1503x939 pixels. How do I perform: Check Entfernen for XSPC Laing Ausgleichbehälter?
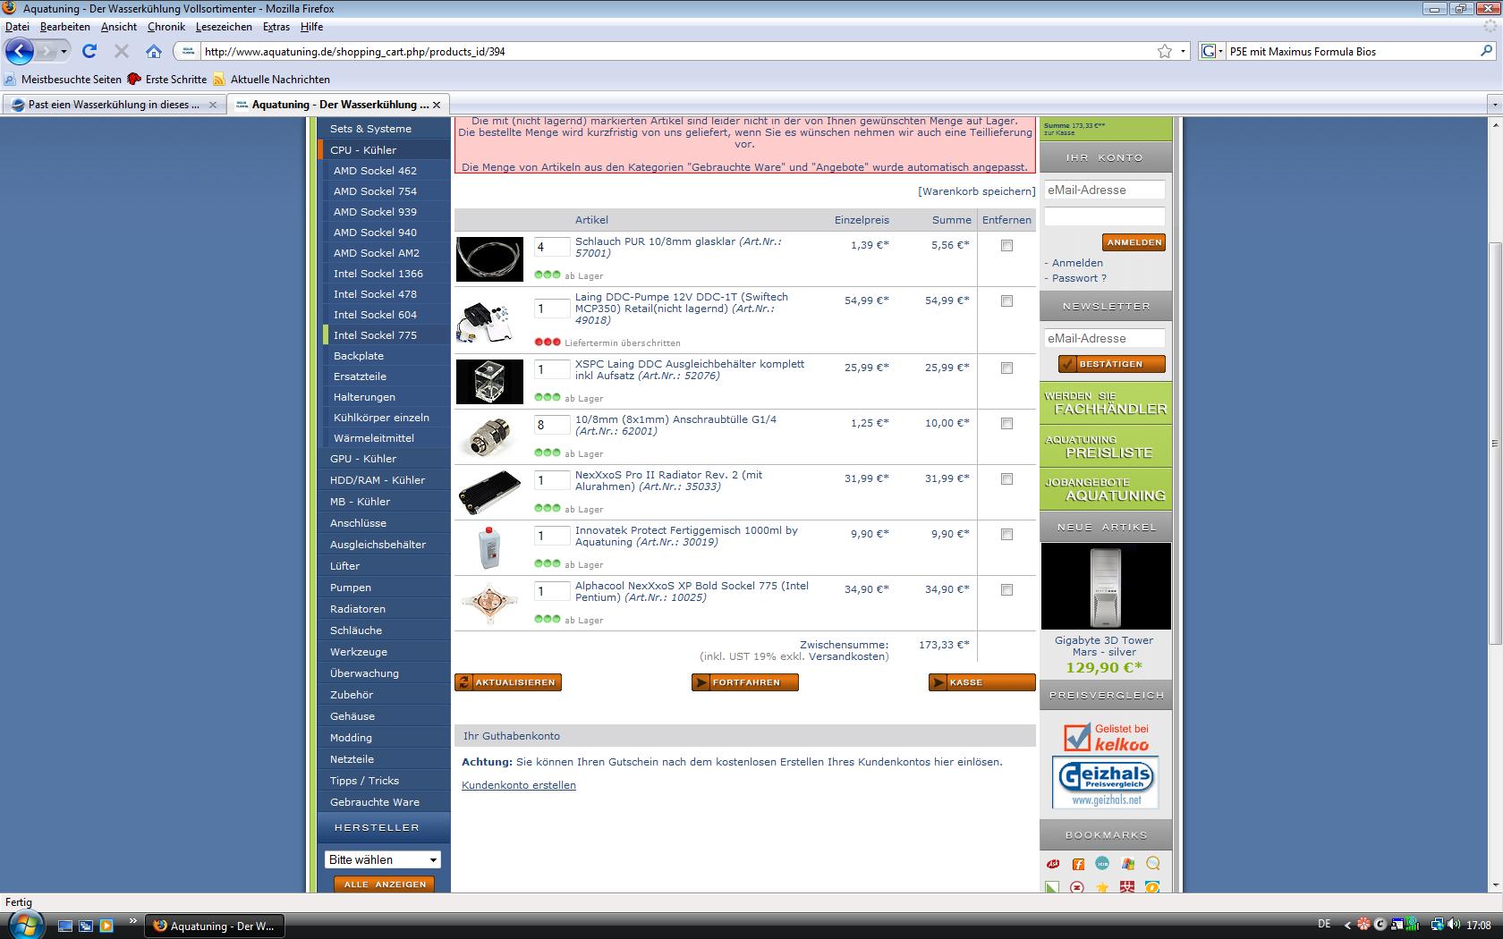pyautogui.click(x=1006, y=368)
